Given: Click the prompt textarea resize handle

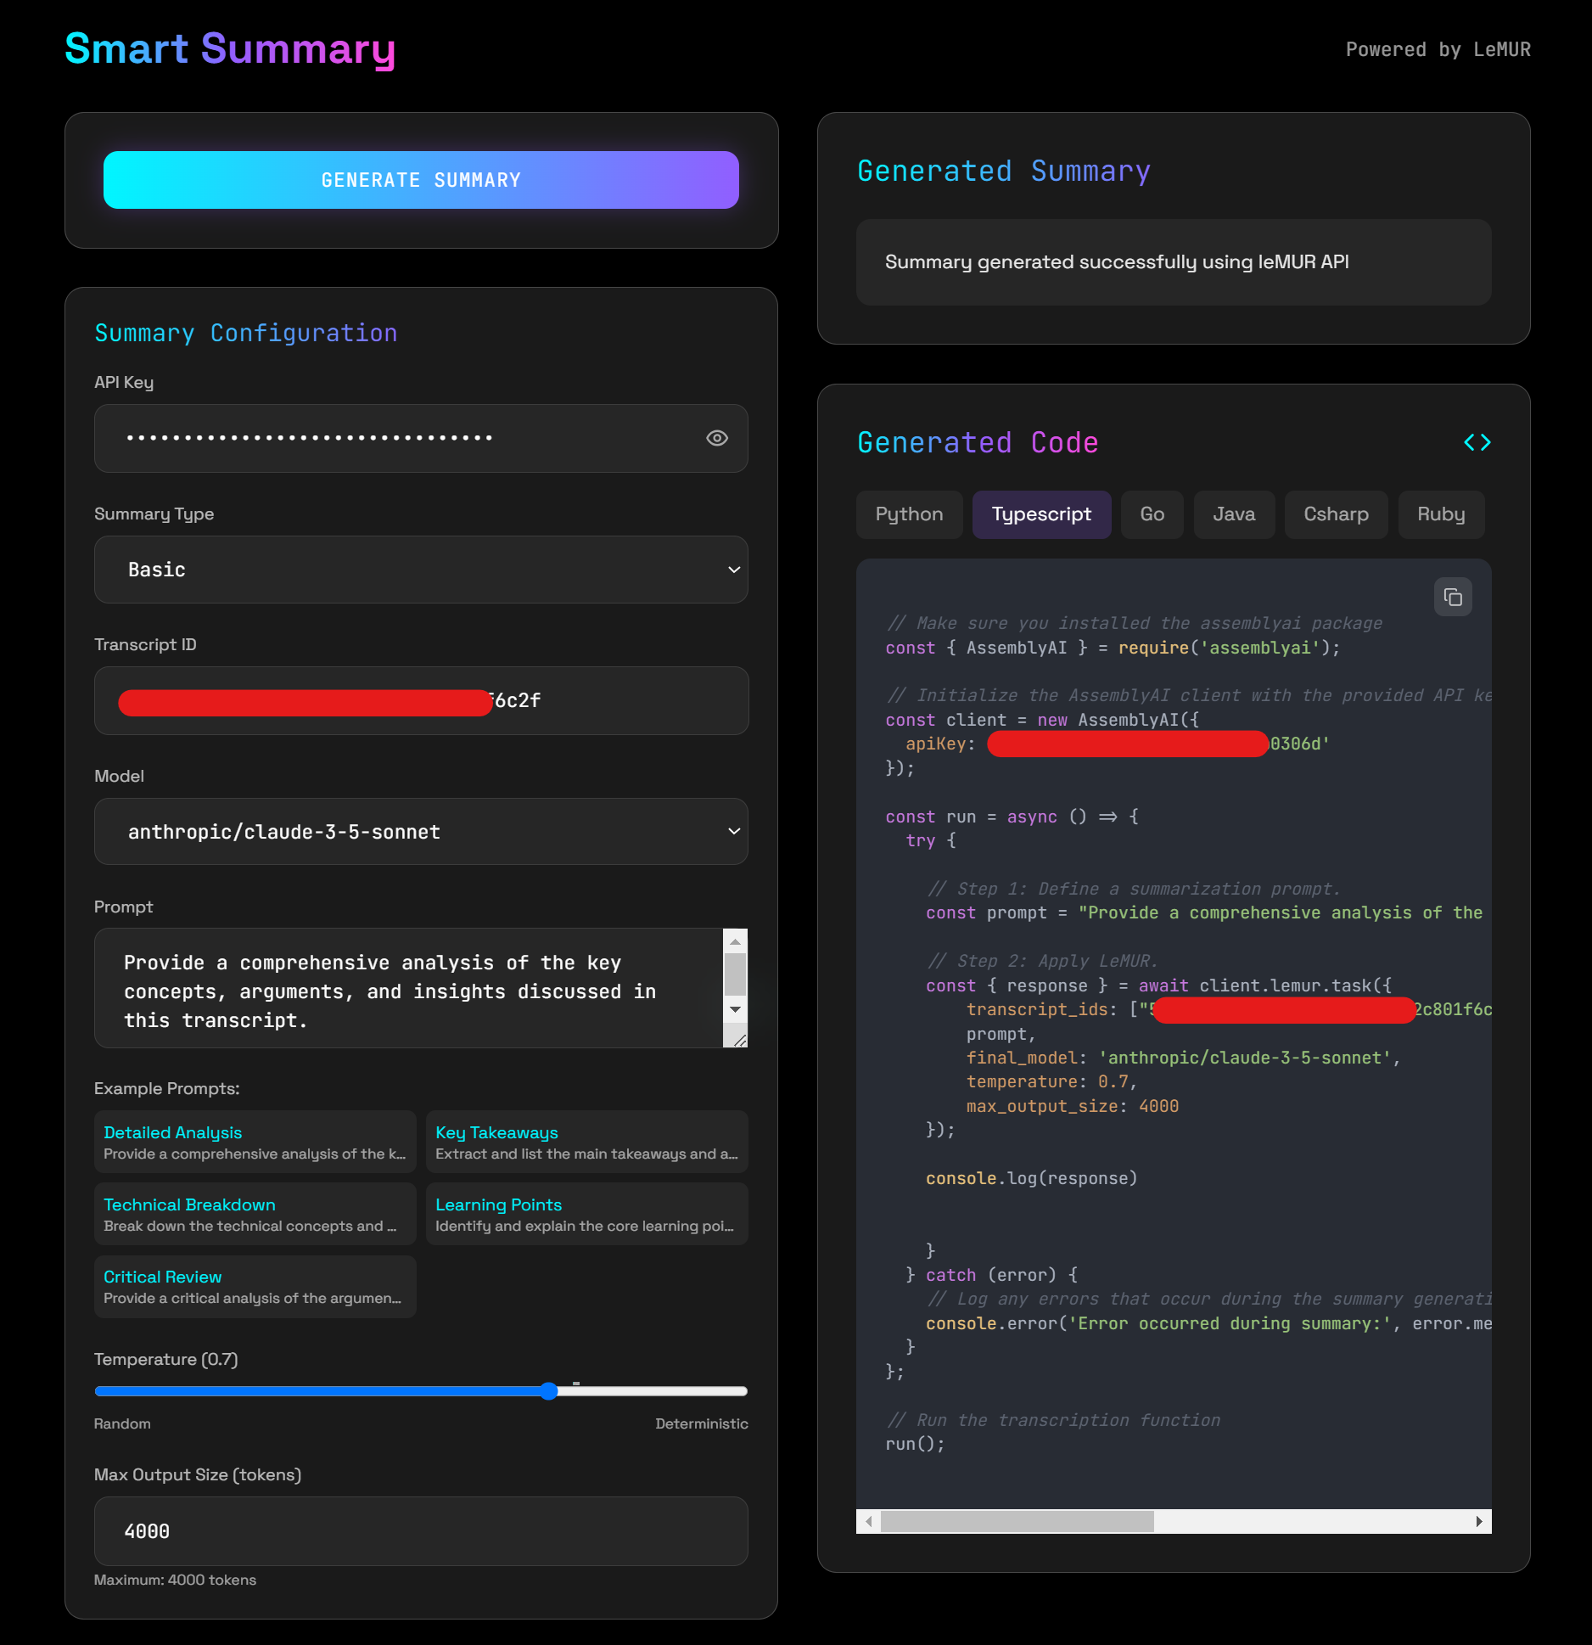Looking at the screenshot, I should click(738, 1039).
